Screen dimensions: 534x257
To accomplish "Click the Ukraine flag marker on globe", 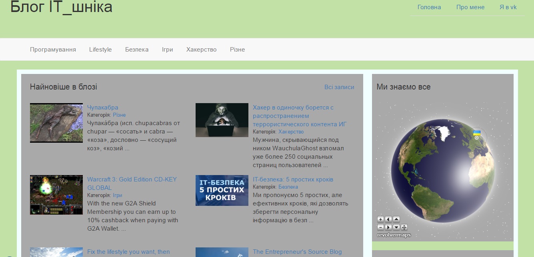I will tap(476, 133).
